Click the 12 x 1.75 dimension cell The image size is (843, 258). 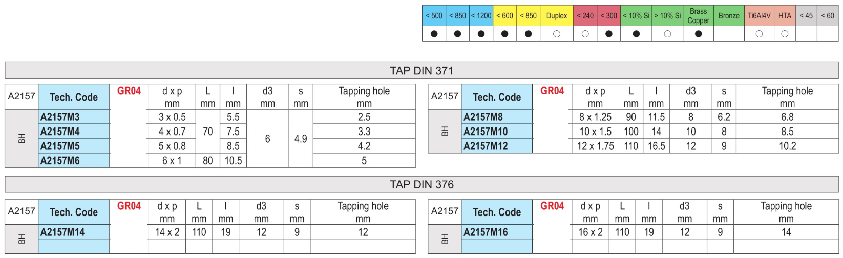(x=596, y=146)
